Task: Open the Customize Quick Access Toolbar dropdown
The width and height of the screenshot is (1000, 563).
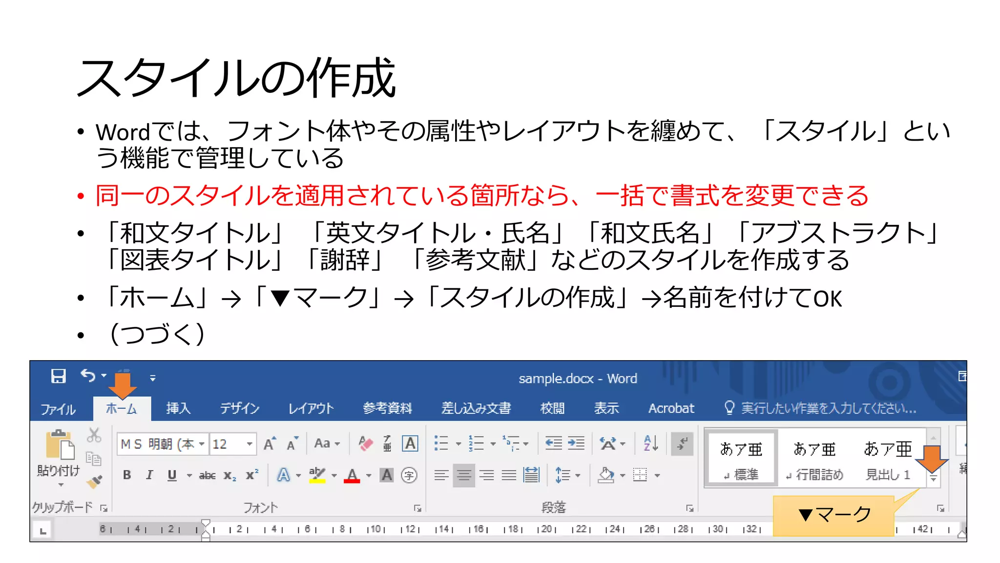Action: pos(153,378)
